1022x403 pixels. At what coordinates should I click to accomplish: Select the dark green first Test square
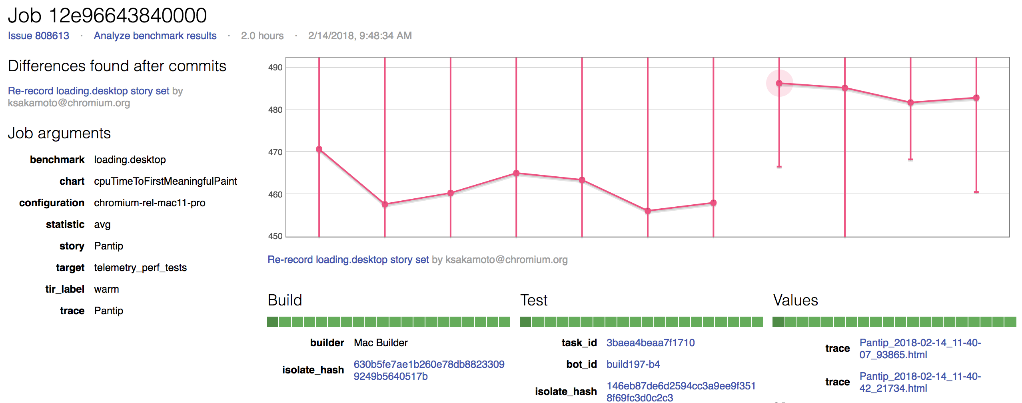(525, 322)
